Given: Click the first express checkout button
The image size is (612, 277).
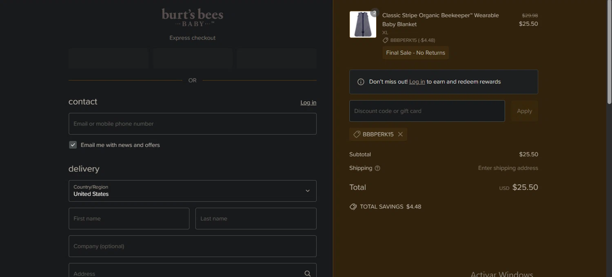Looking at the screenshot, I should click(x=109, y=58).
